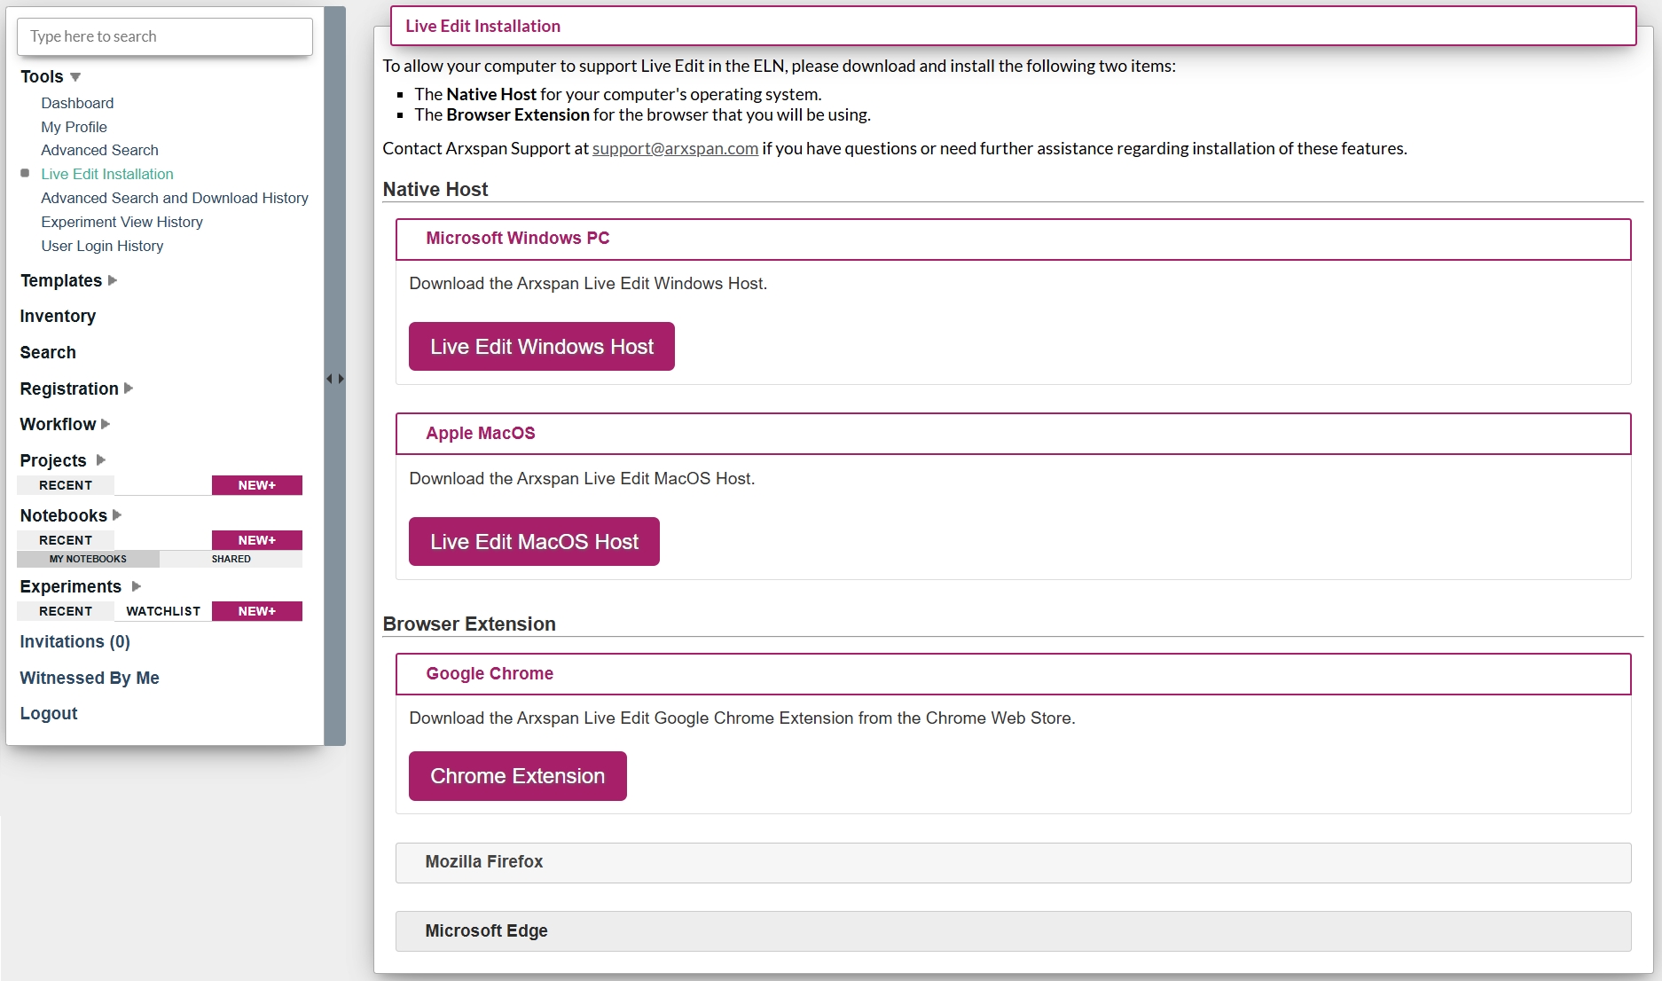Viewport: 1662px width, 981px height.
Task: Click the Native Host section heading
Action: pos(435,190)
